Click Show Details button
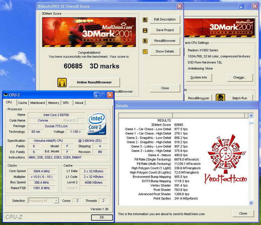 pos(165,51)
